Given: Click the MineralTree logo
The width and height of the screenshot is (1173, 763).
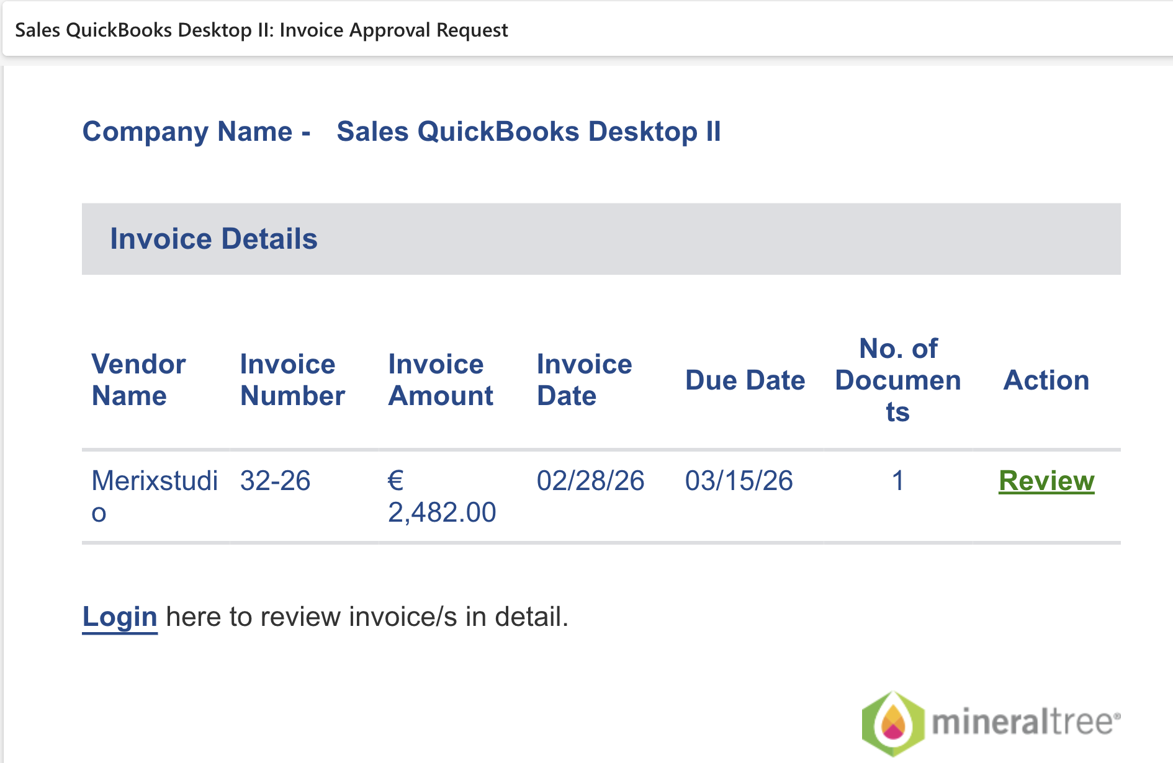Looking at the screenshot, I should (991, 723).
